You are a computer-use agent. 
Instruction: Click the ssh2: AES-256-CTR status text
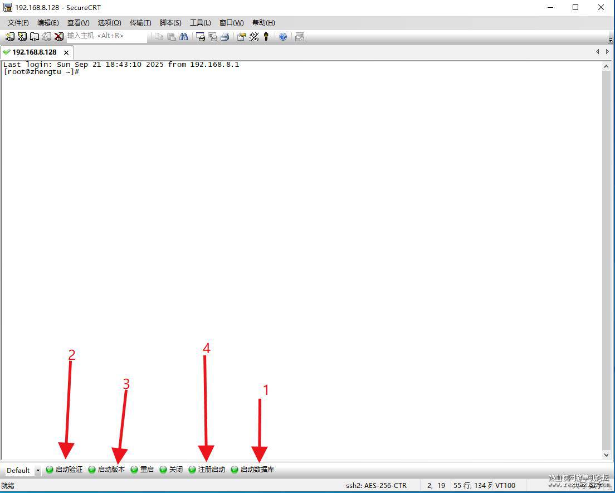pos(376,486)
